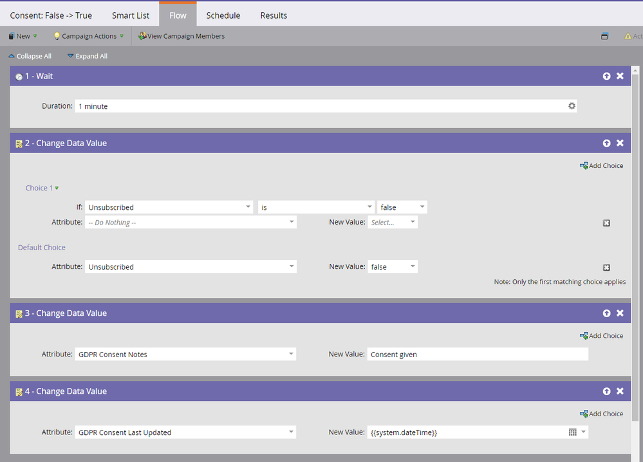Remove Choice 1 using its X icon
This screenshot has width=643, height=462.
pyautogui.click(x=606, y=223)
